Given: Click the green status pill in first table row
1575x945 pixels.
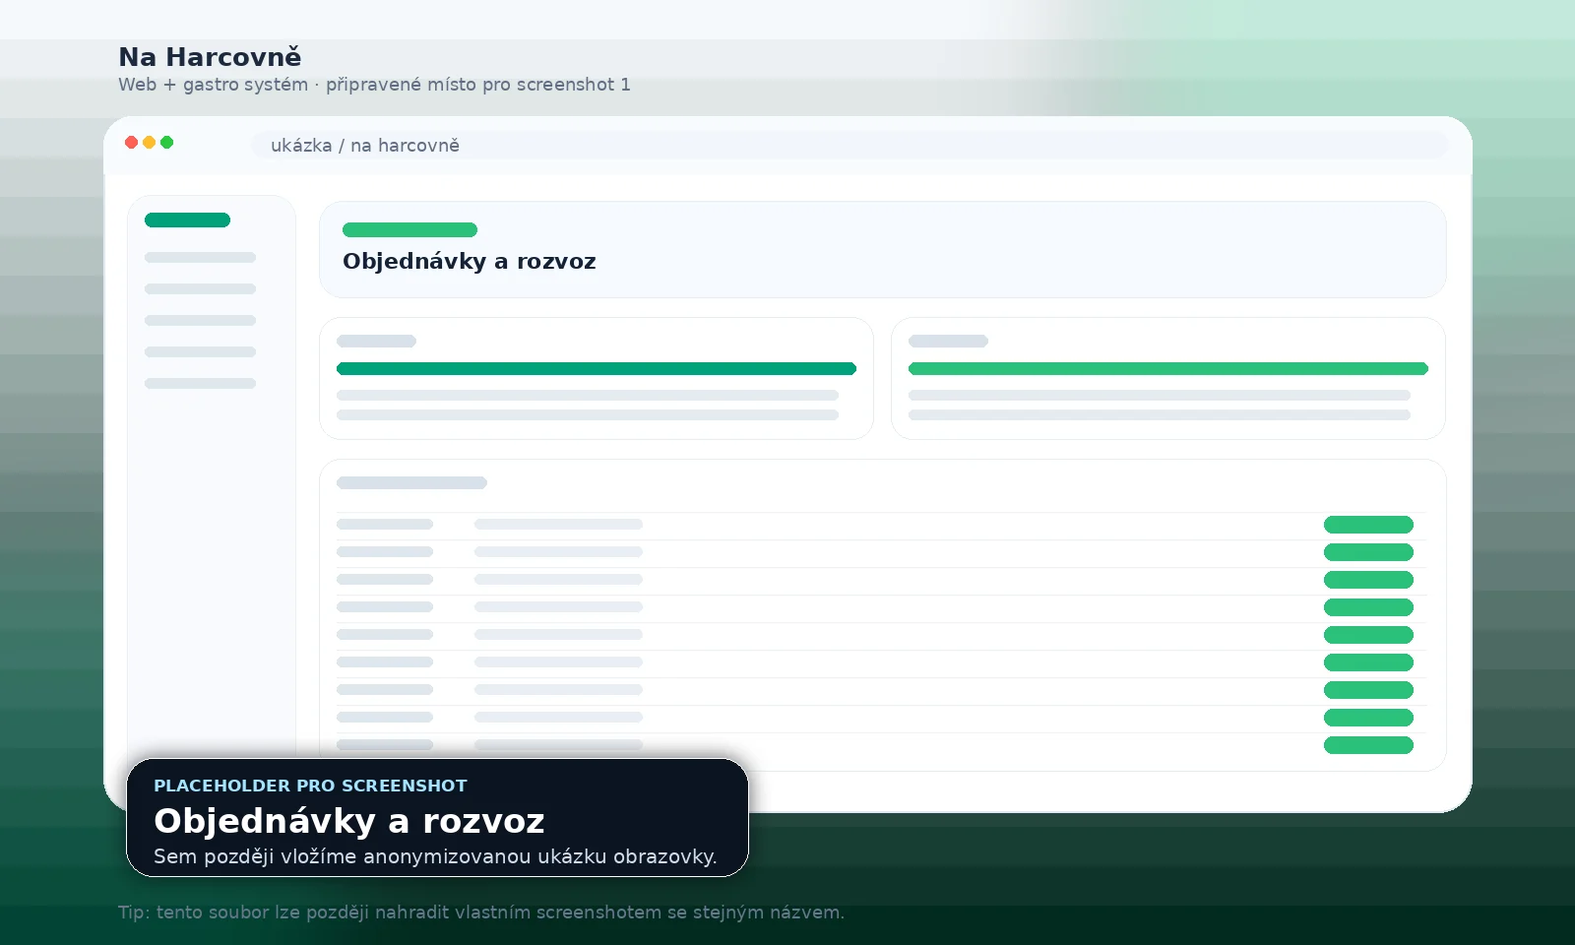Looking at the screenshot, I should tap(1368, 525).
